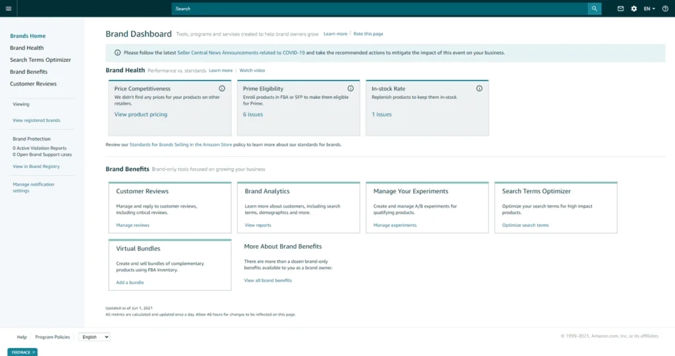Open Search Terms Optimizer in sidebar
The height and width of the screenshot is (356, 675).
tap(40, 60)
